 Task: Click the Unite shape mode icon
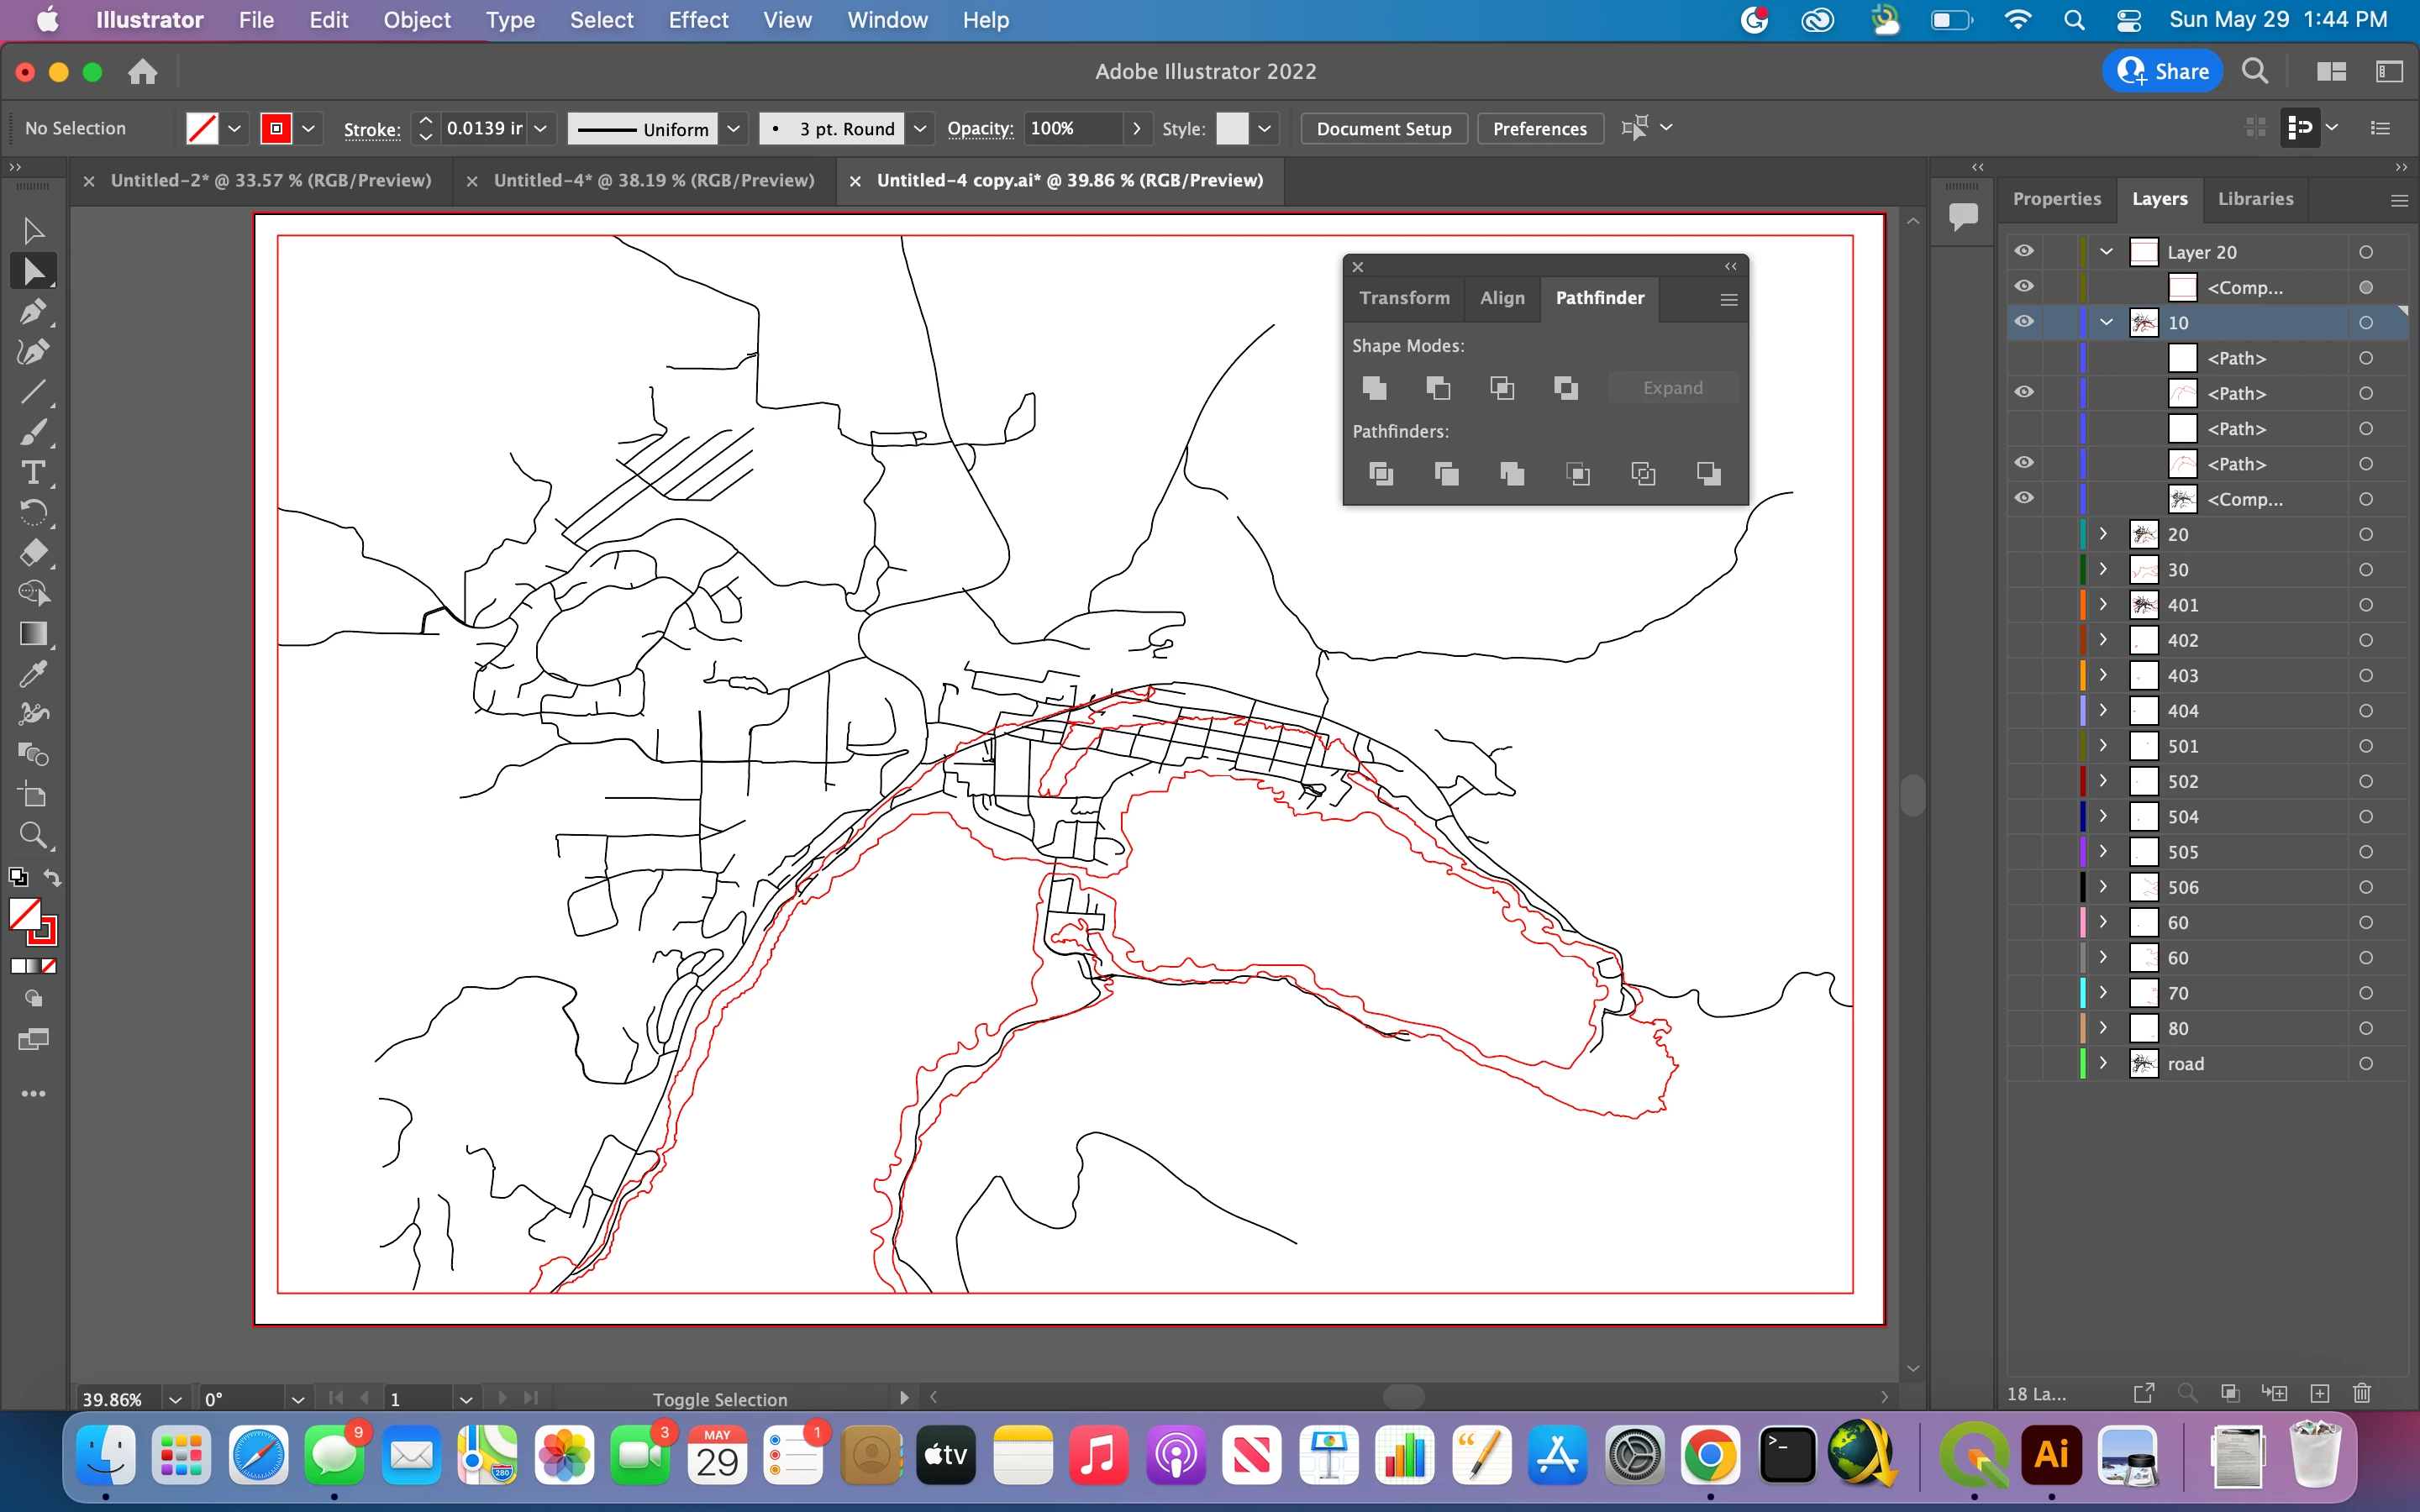[x=1374, y=388]
